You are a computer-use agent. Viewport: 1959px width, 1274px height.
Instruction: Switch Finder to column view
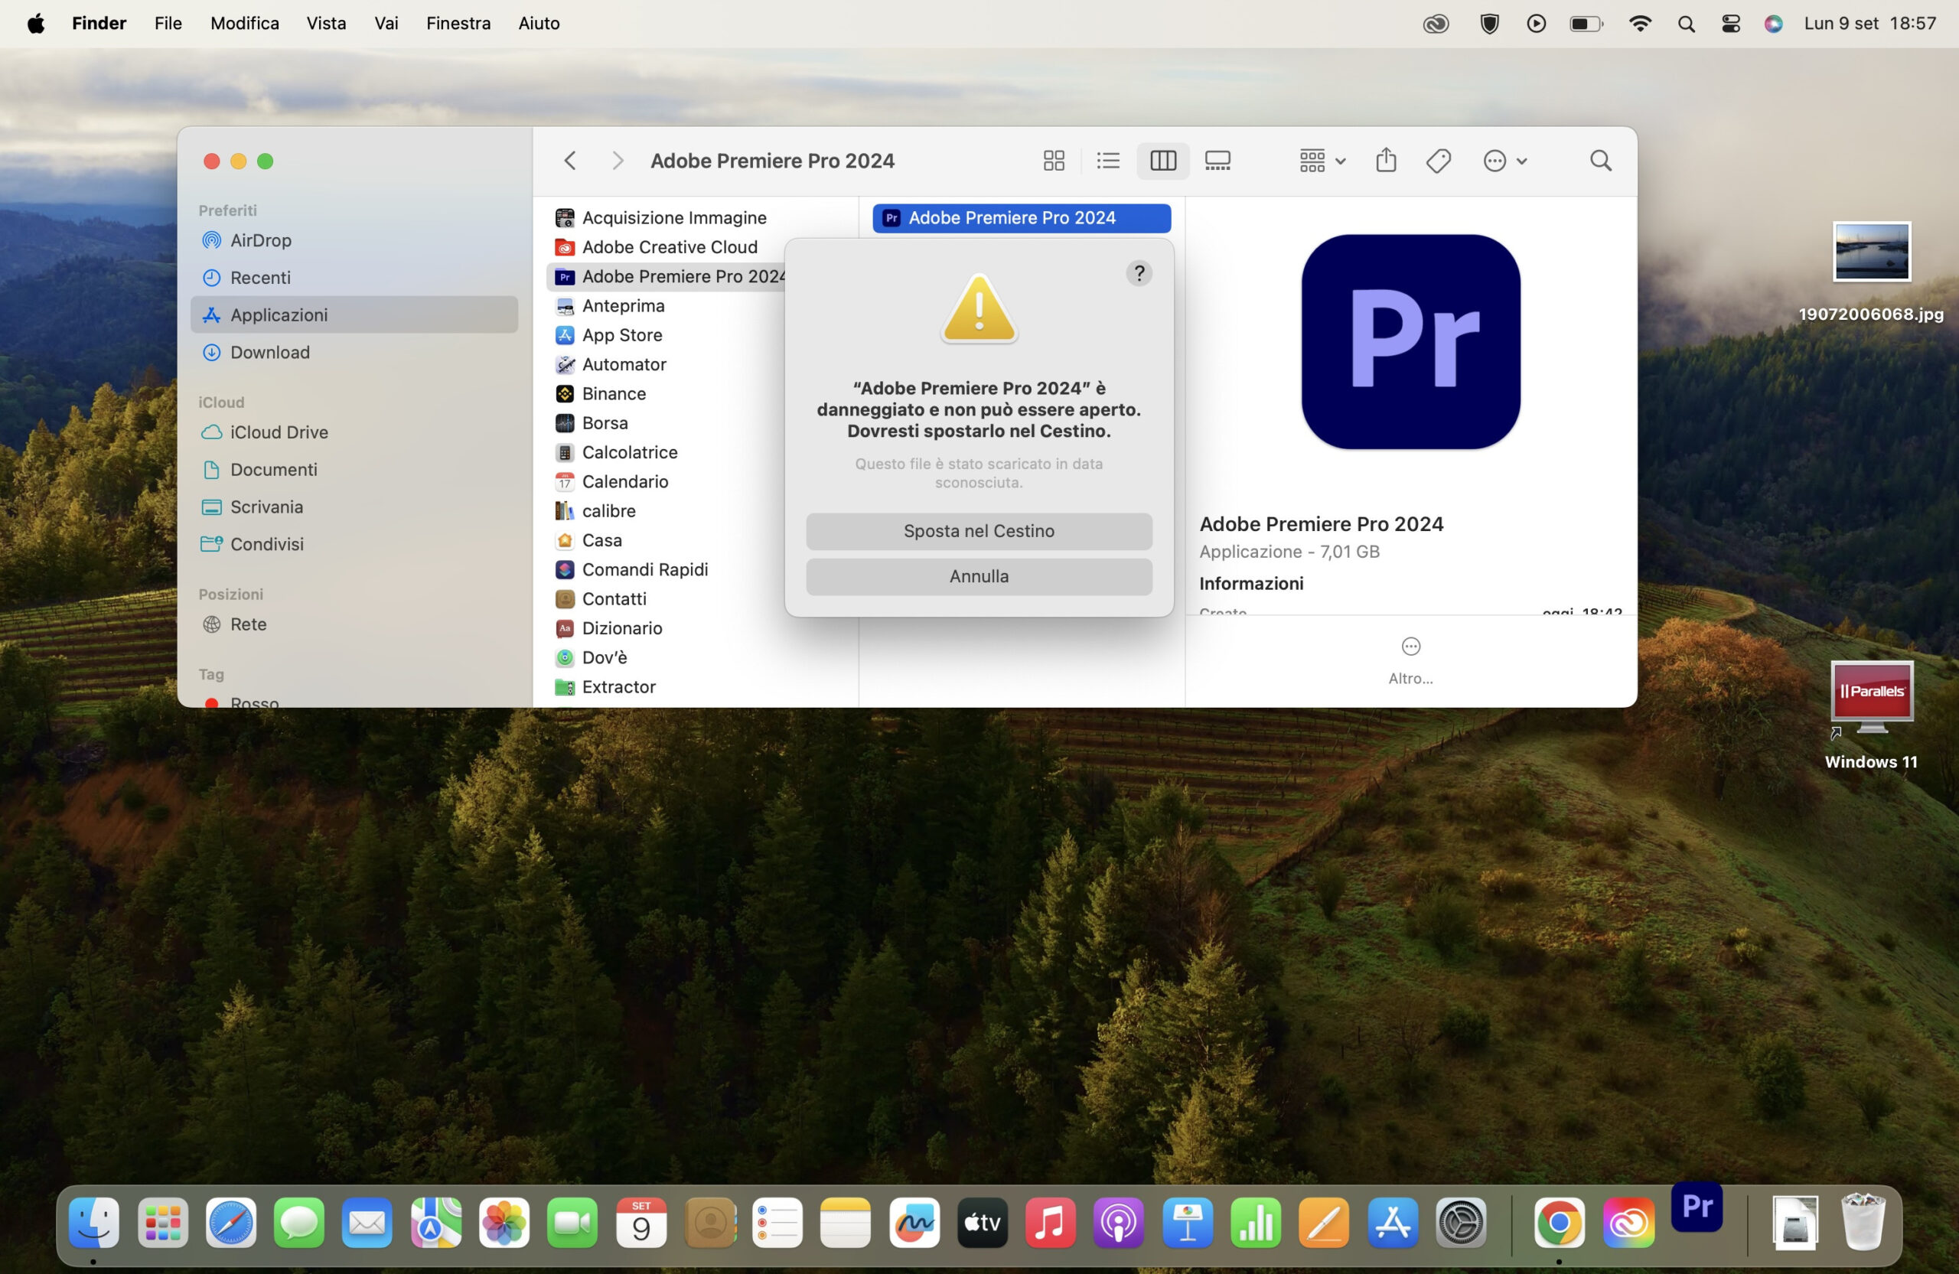[x=1162, y=161]
